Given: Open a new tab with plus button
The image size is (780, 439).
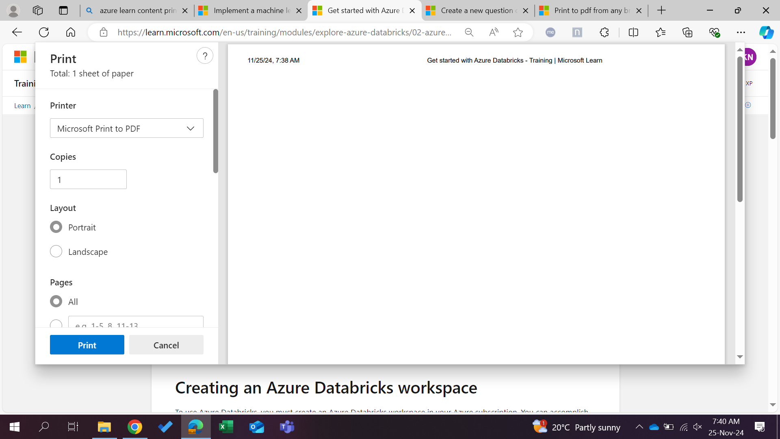Looking at the screenshot, I should coord(661,11).
